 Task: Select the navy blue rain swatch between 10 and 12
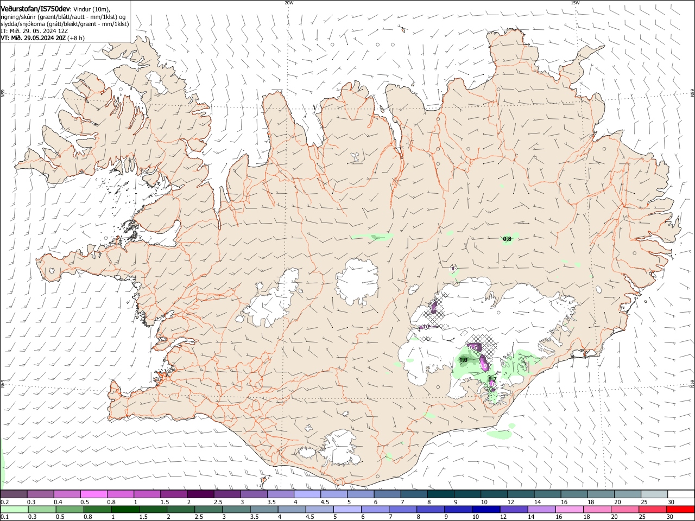485,510
